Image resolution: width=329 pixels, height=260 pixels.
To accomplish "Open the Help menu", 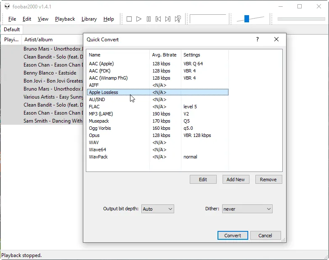I will click(109, 19).
